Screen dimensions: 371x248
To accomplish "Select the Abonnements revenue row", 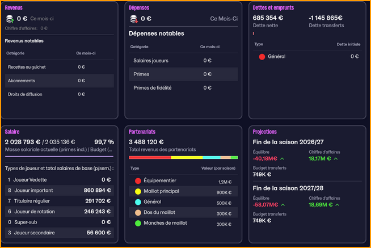I will tap(59, 81).
